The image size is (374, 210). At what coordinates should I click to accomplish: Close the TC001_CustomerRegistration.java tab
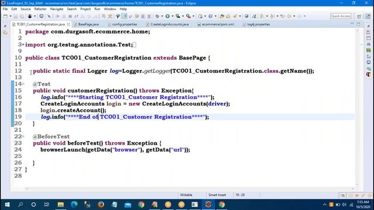tap(68, 24)
